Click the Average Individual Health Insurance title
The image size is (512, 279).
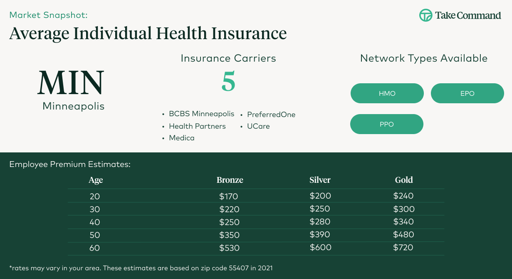tap(148, 33)
